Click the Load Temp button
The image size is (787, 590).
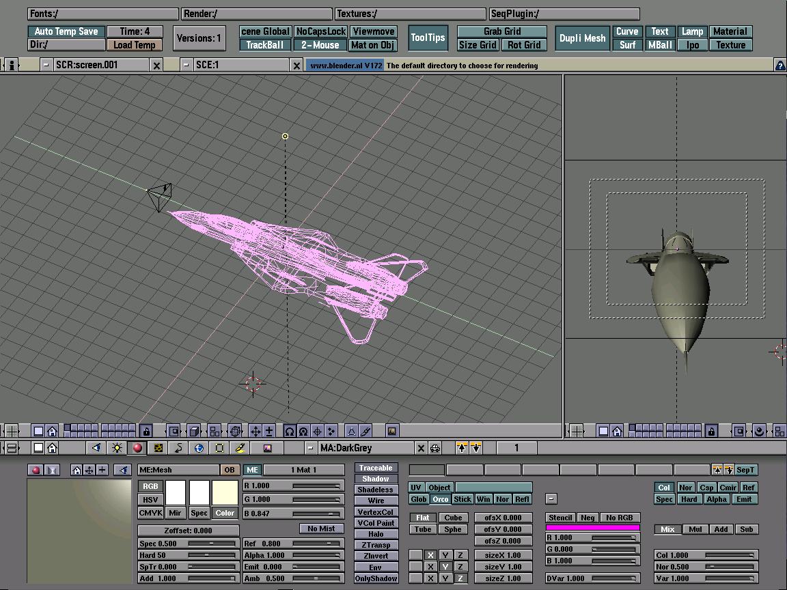[x=134, y=44]
